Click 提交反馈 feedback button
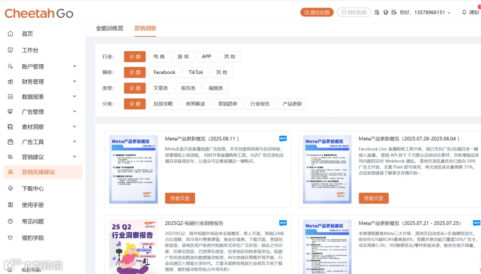The width and height of the screenshot is (481, 274). click(x=317, y=12)
